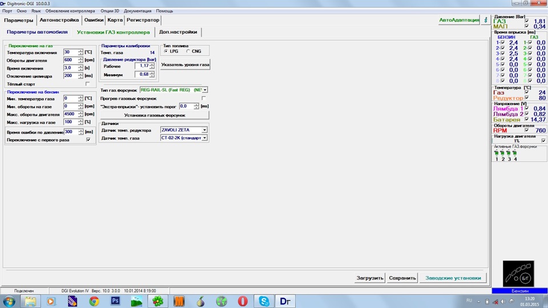Click the Digitronic title bar app icon
The image size is (548, 308).
pos(3,3)
